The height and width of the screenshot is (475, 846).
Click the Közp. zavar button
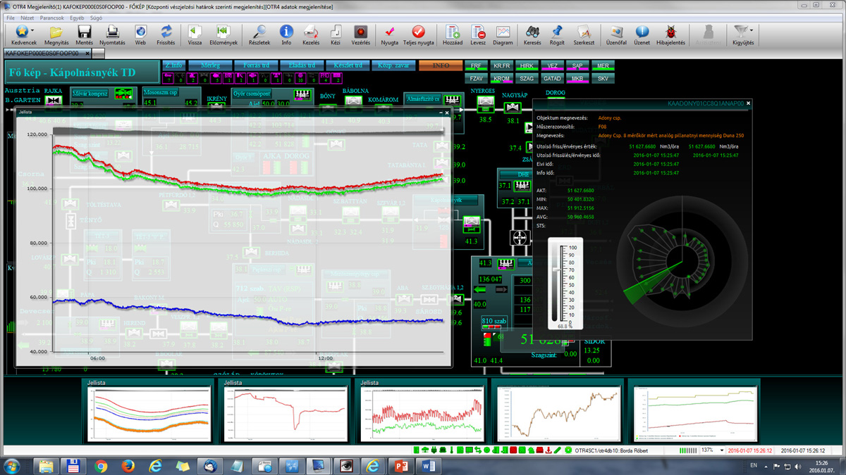tap(394, 65)
